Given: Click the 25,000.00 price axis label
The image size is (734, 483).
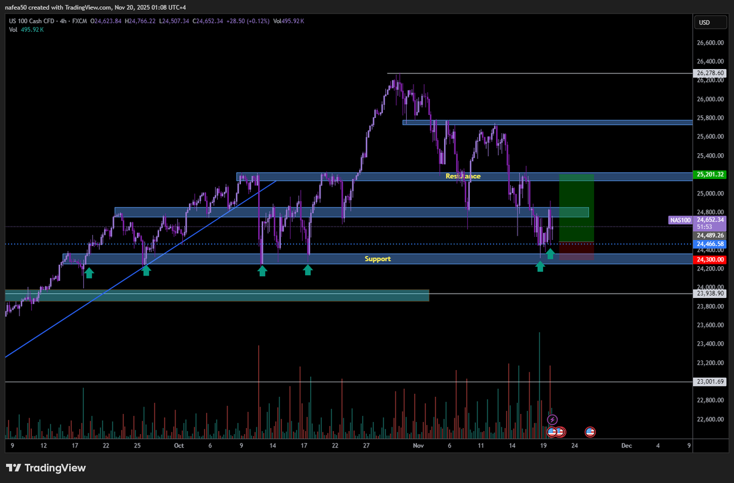Looking at the screenshot, I should pos(710,194).
